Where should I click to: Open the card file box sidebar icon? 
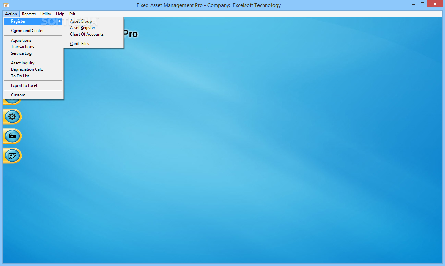tap(12, 136)
